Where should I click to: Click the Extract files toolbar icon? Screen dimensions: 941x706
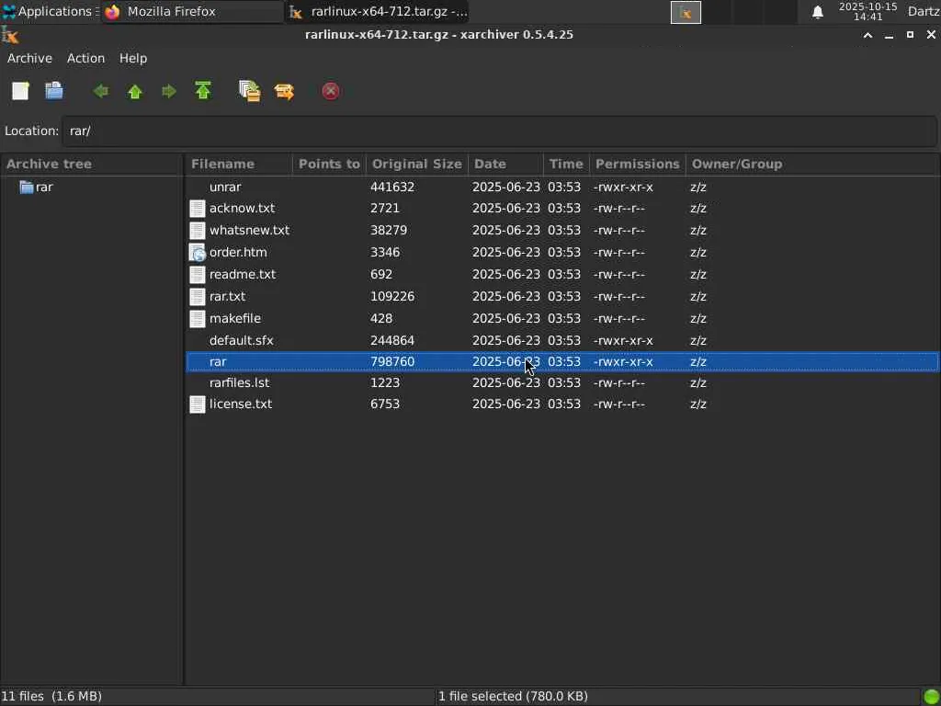click(284, 91)
